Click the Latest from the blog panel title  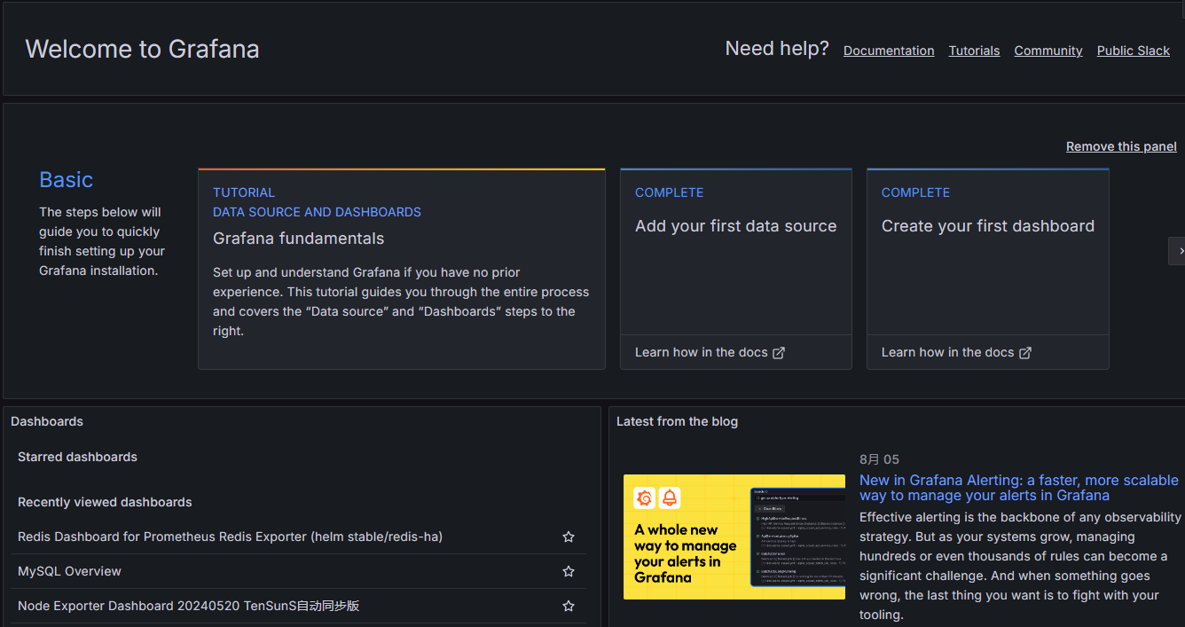click(x=677, y=421)
